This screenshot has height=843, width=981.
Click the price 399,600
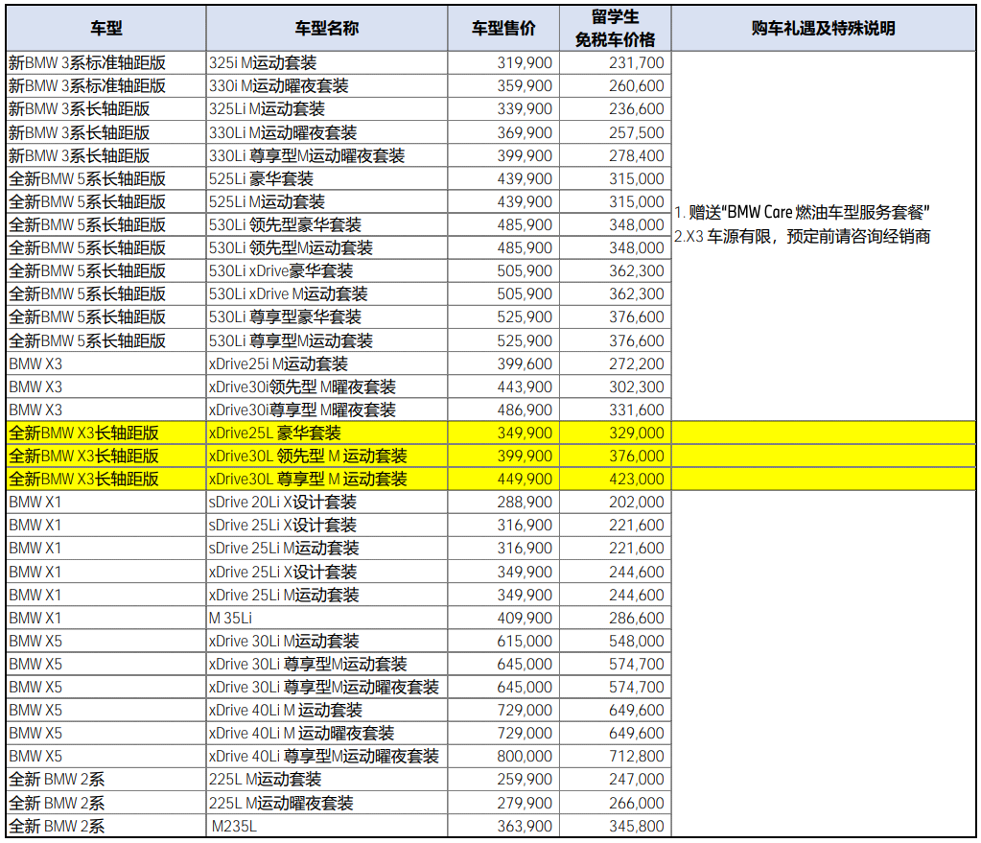(525, 364)
